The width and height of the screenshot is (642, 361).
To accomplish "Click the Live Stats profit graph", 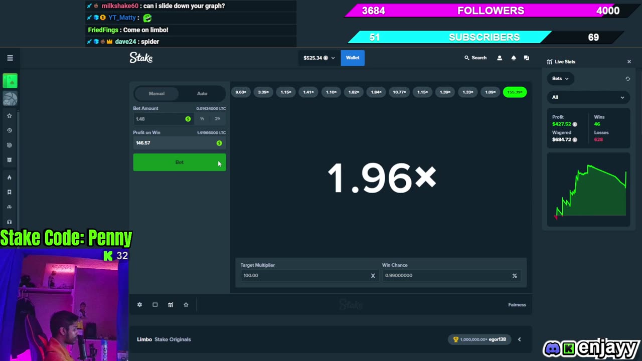I will click(x=588, y=191).
